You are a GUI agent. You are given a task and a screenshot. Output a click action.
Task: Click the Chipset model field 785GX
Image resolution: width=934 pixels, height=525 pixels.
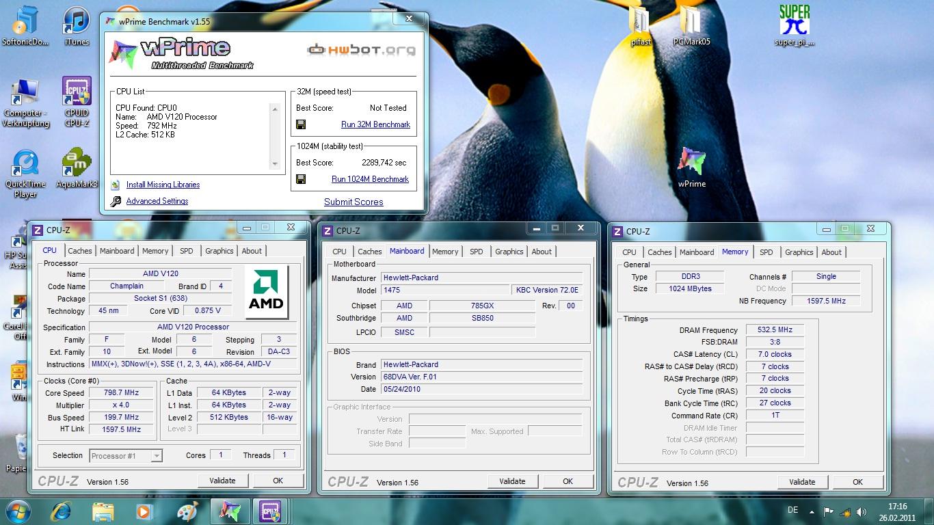(482, 306)
